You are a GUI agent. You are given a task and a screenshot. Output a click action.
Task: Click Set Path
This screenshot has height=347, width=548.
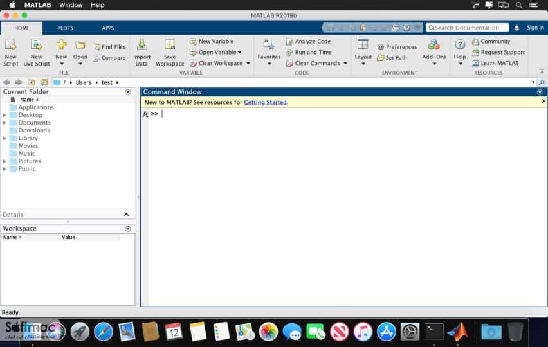392,58
